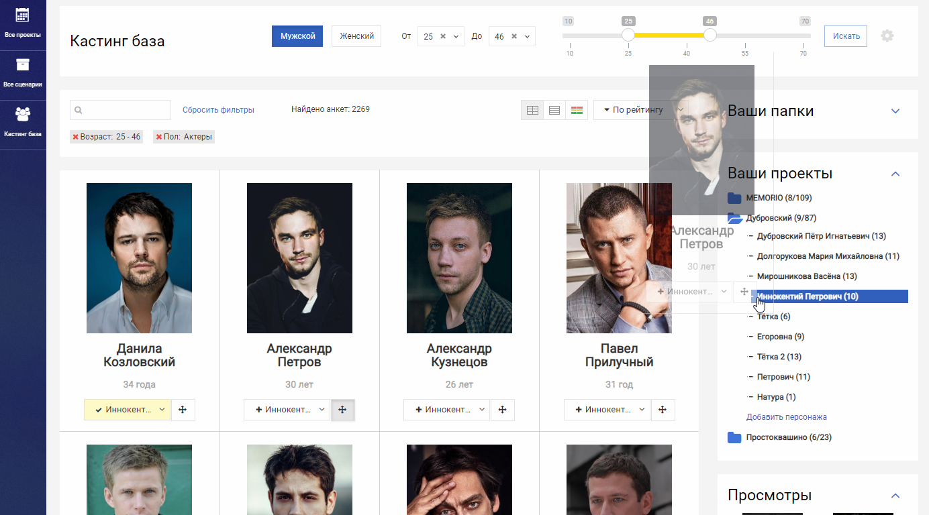Image resolution: width=929 pixels, height=515 pixels.
Task: Click the minimum age slider handle at 25
Action: pyautogui.click(x=628, y=35)
